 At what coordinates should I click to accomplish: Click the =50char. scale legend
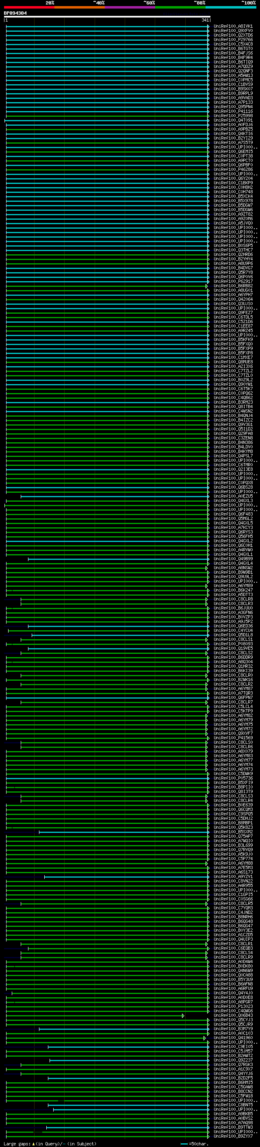pos(194,1143)
